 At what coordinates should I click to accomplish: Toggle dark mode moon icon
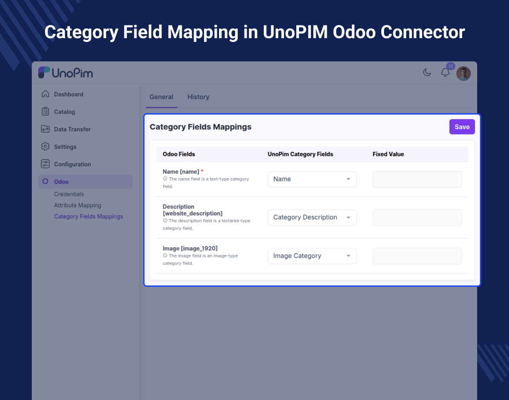427,72
